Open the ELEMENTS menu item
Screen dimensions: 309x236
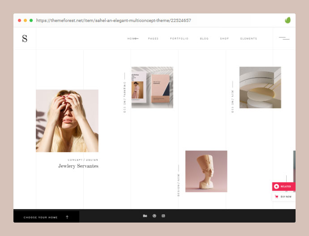pos(249,39)
